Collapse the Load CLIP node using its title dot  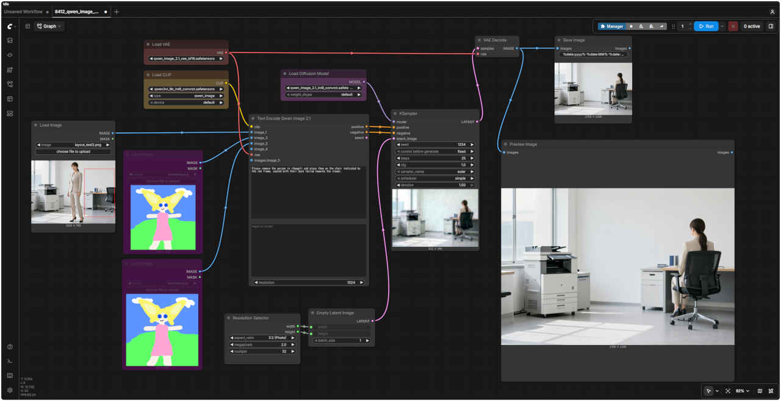coord(148,75)
